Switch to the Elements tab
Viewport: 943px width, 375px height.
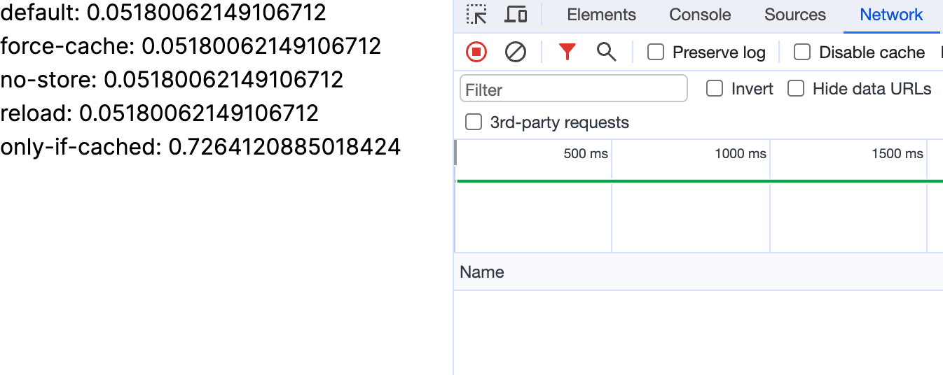(601, 15)
